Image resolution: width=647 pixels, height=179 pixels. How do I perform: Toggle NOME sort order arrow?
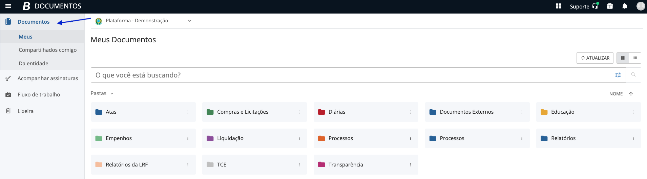click(631, 94)
